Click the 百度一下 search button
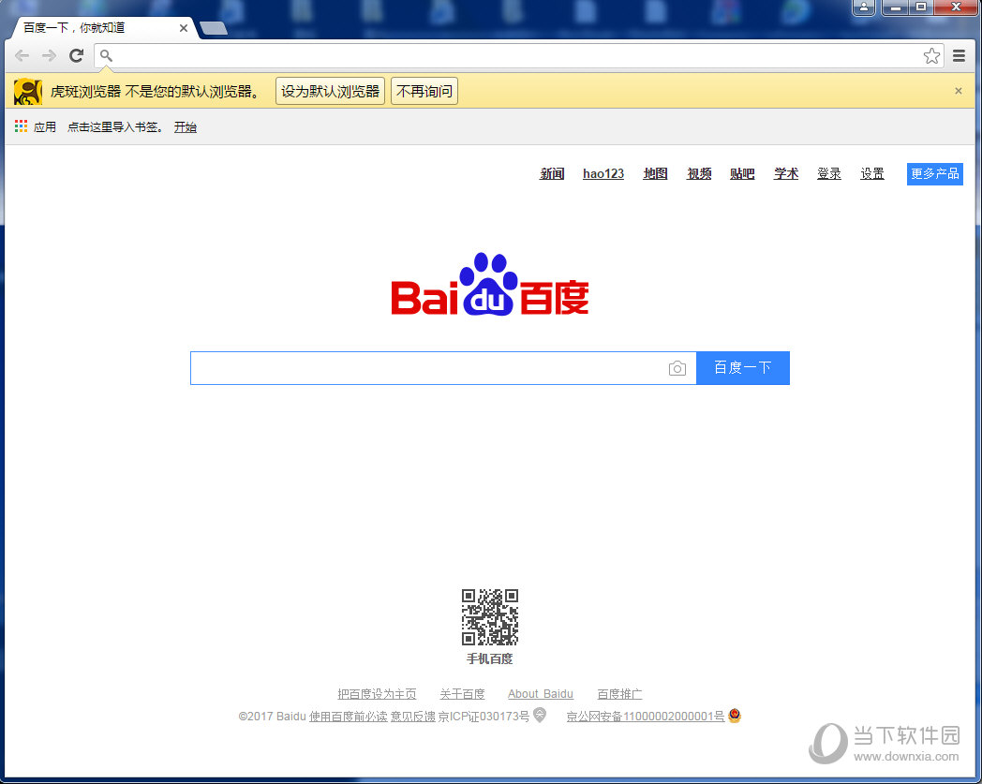Viewport: 982px width, 784px height. 743,368
